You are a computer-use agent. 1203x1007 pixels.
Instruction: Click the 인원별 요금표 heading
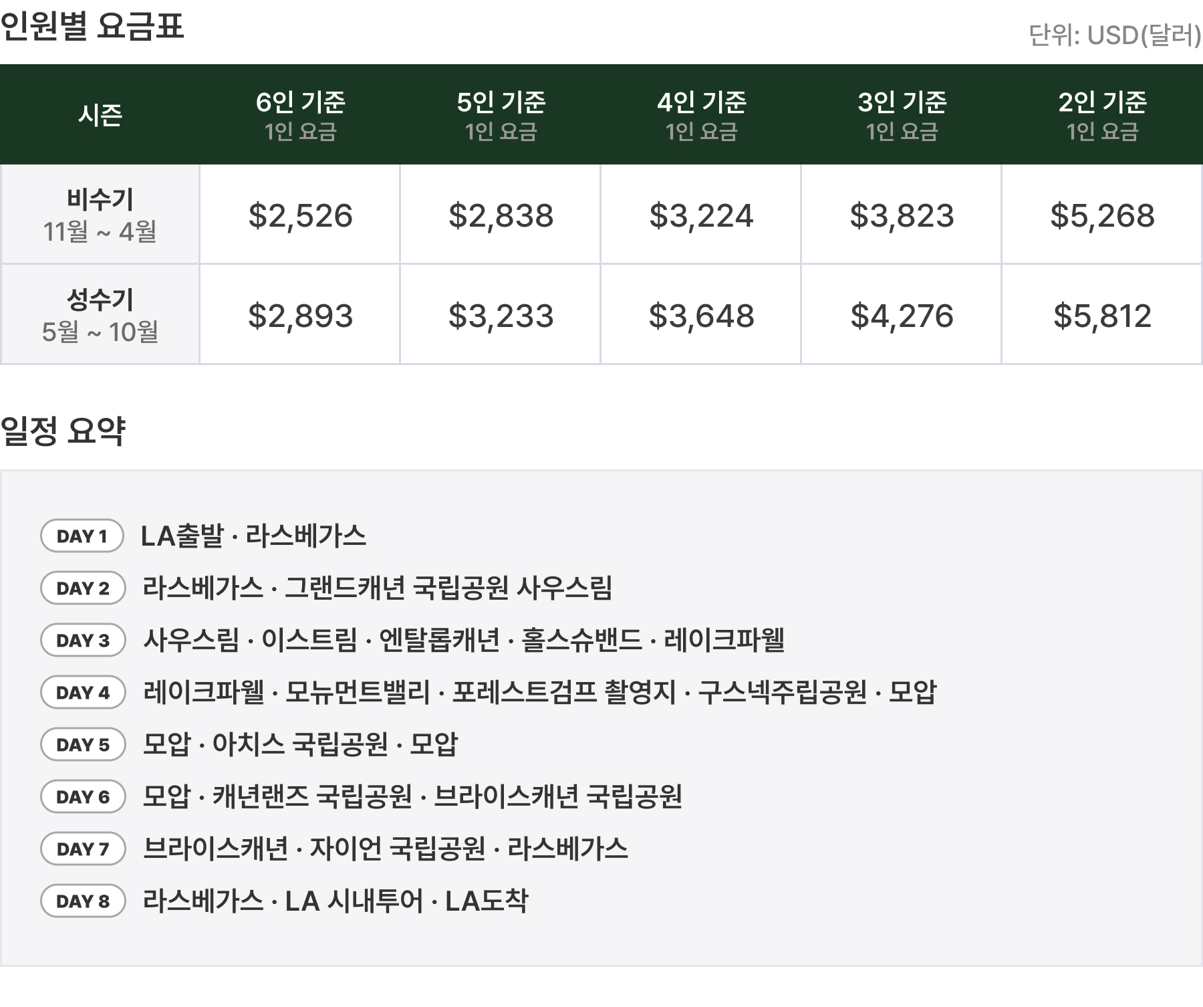pos(92,27)
